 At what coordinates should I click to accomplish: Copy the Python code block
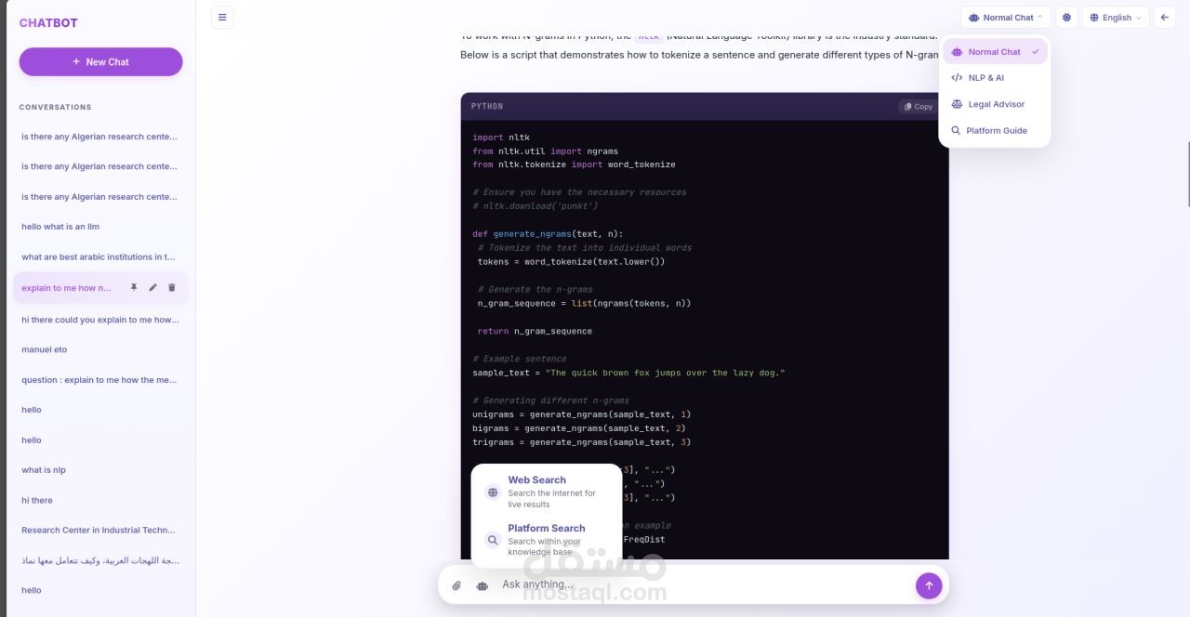918,106
